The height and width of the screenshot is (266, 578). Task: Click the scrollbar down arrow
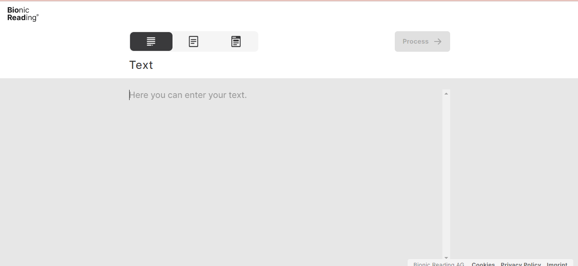pos(446,258)
